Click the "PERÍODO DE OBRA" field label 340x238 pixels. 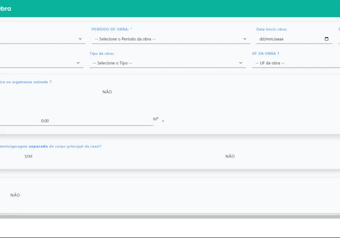(112, 30)
